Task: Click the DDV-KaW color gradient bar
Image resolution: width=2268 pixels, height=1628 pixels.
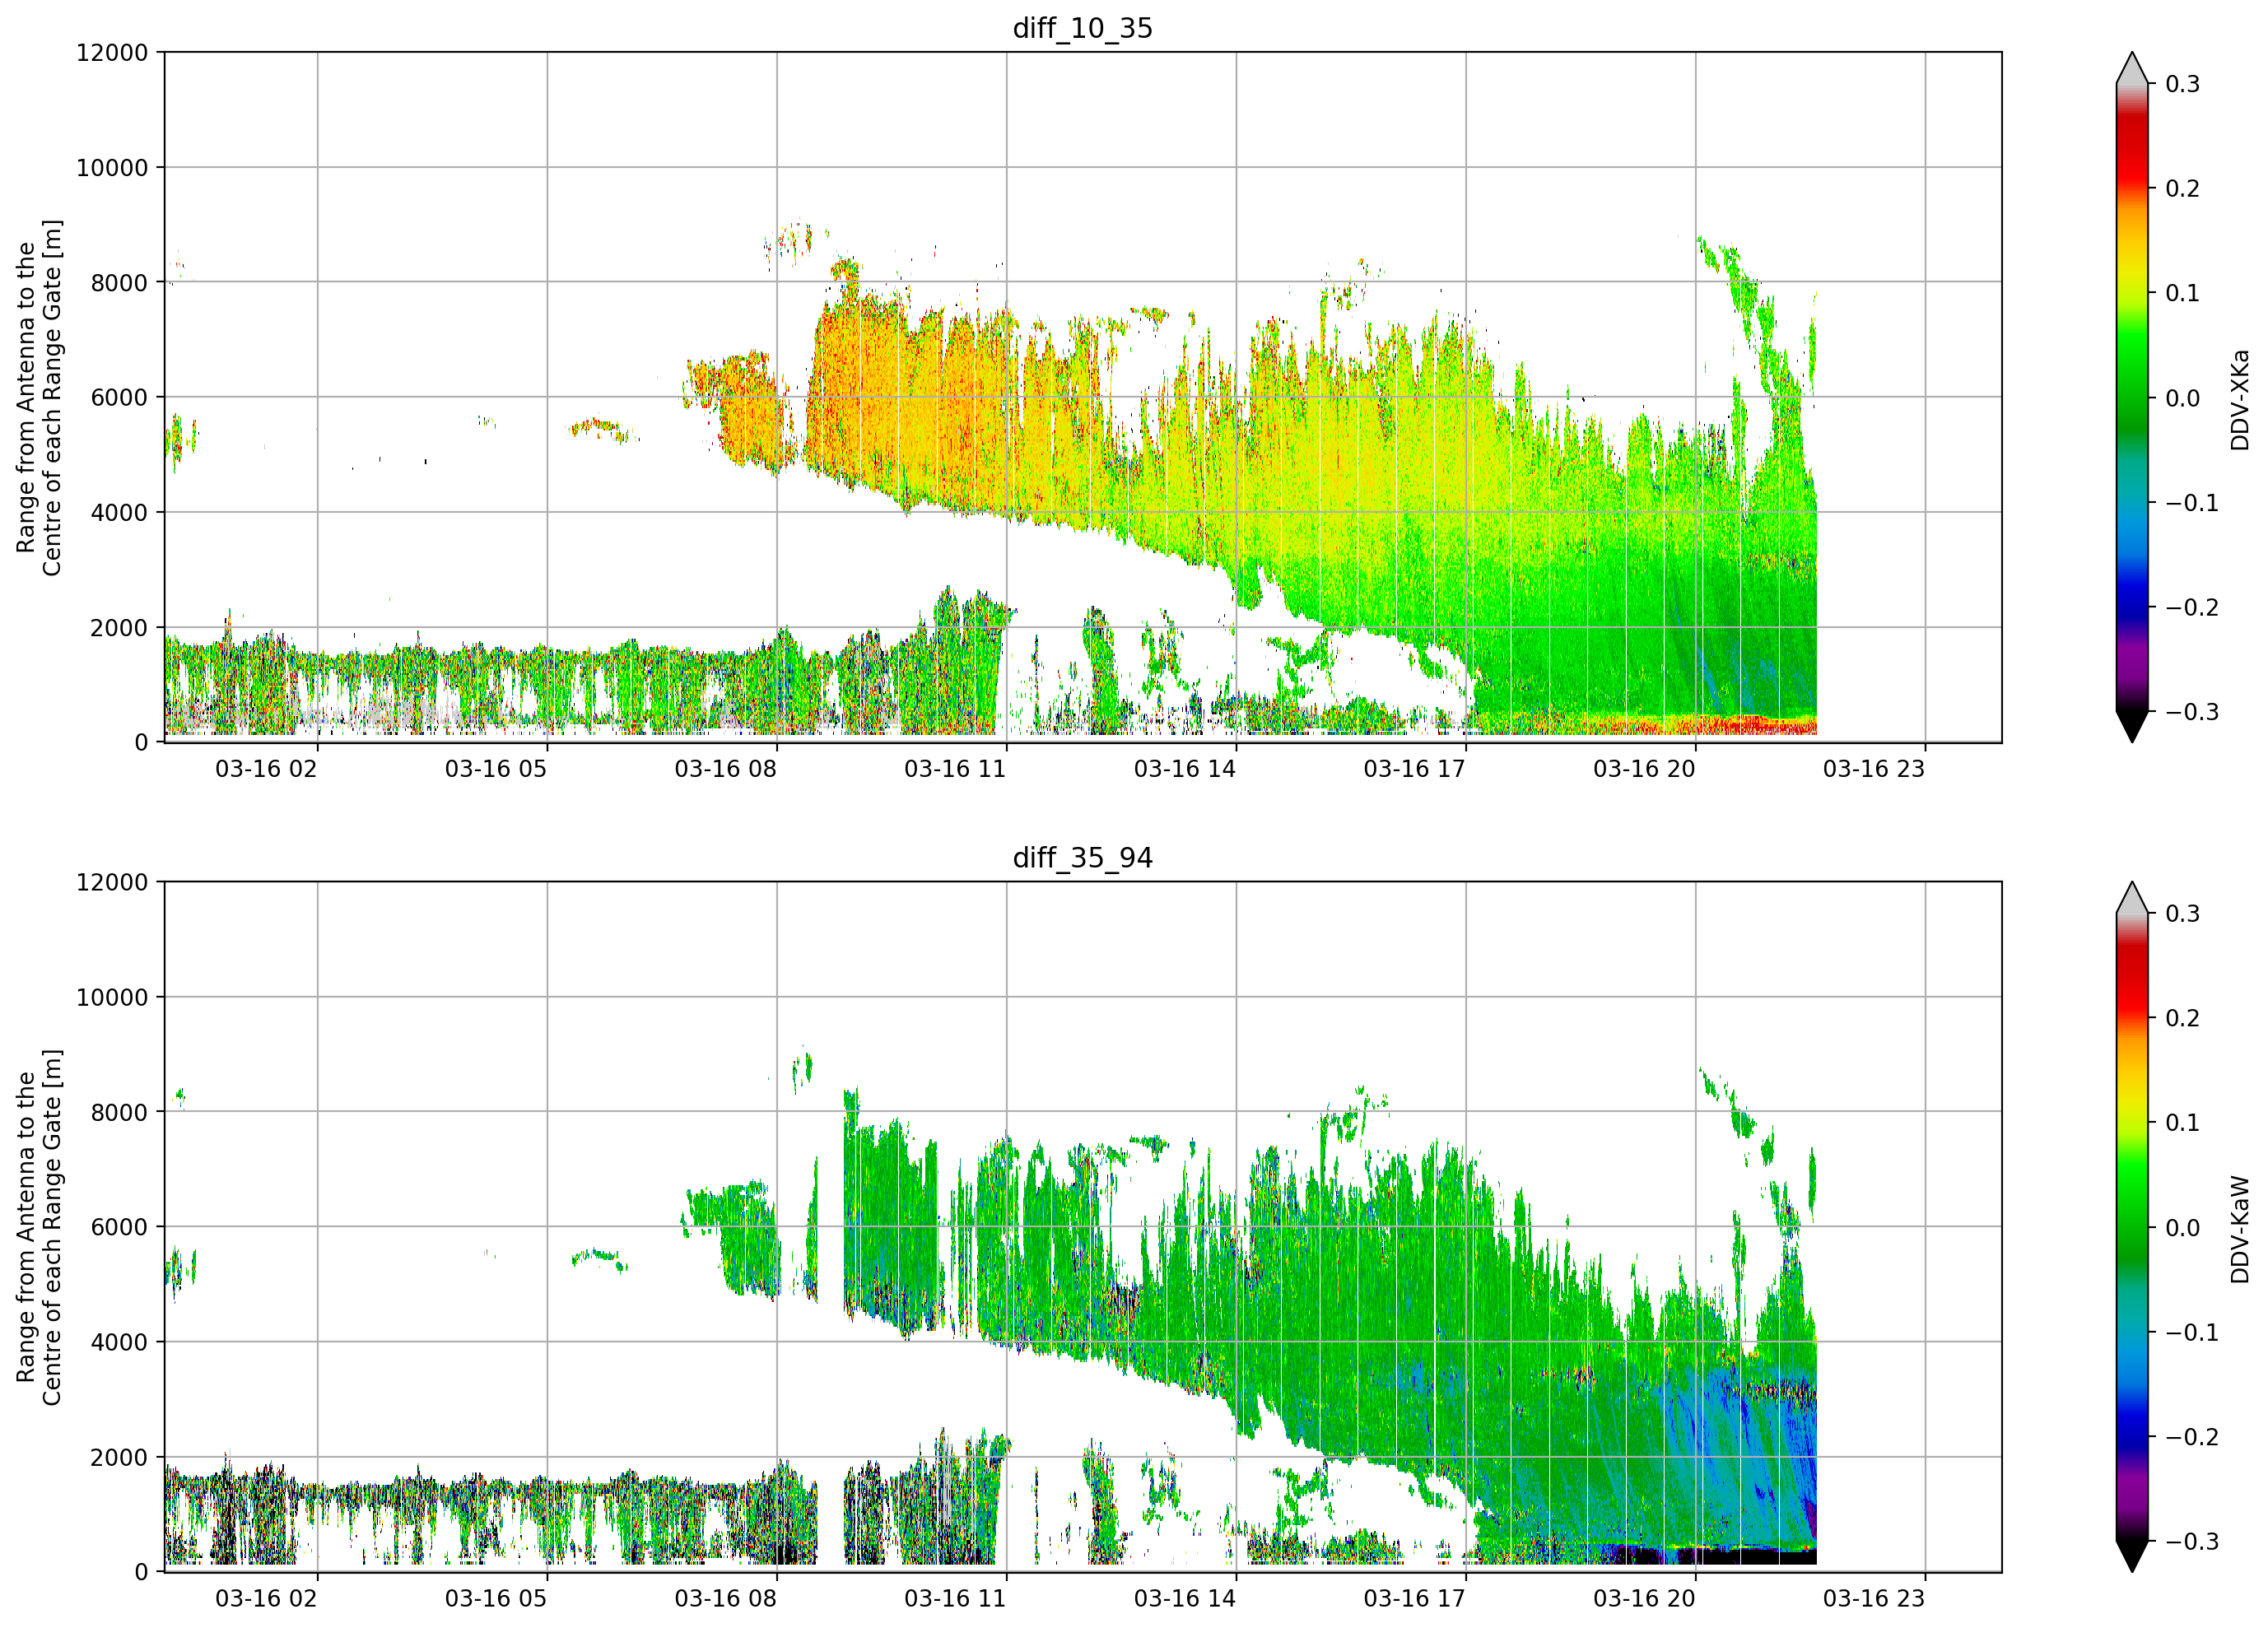Action: [2132, 1227]
